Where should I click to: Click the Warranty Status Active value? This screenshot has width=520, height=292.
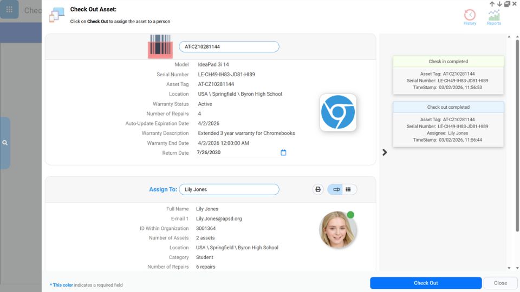tap(205, 104)
